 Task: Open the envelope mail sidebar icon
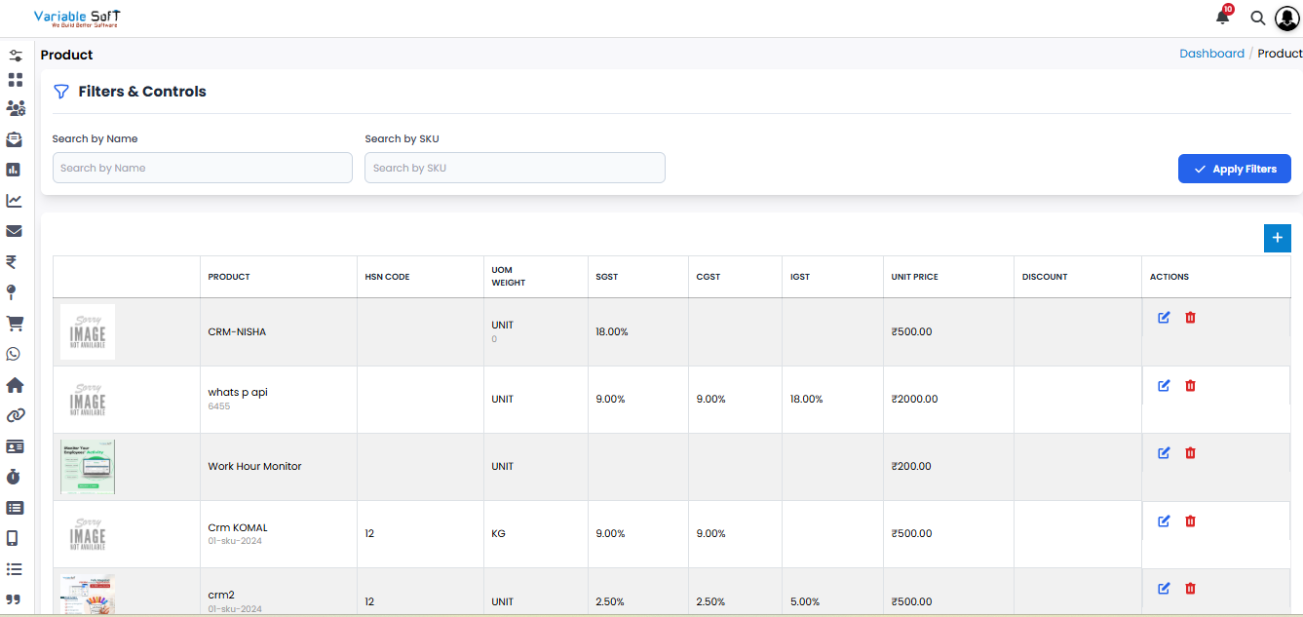click(x=14, y=231)
